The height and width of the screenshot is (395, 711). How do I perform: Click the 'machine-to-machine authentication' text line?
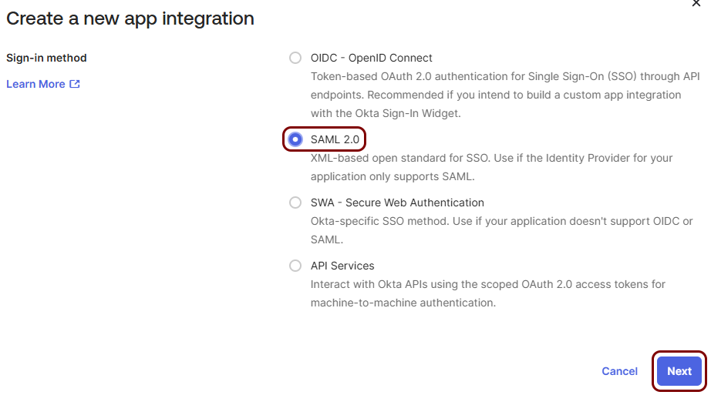[x=403, y=303]
